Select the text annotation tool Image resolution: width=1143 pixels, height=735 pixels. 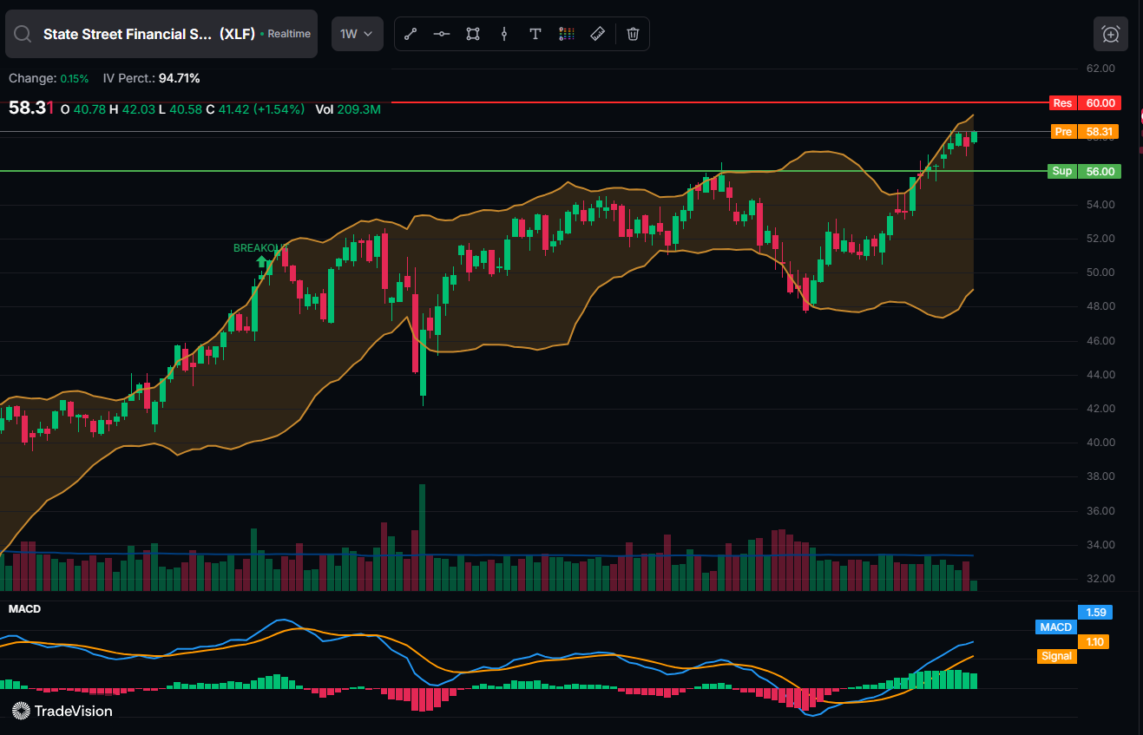pos(535,34)
